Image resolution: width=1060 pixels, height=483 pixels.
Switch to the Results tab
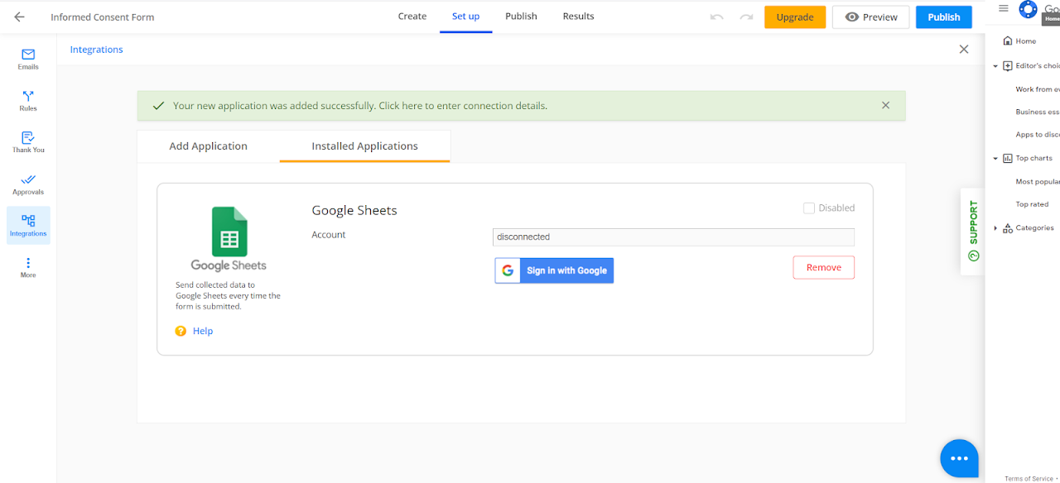(x=578, y=17)
